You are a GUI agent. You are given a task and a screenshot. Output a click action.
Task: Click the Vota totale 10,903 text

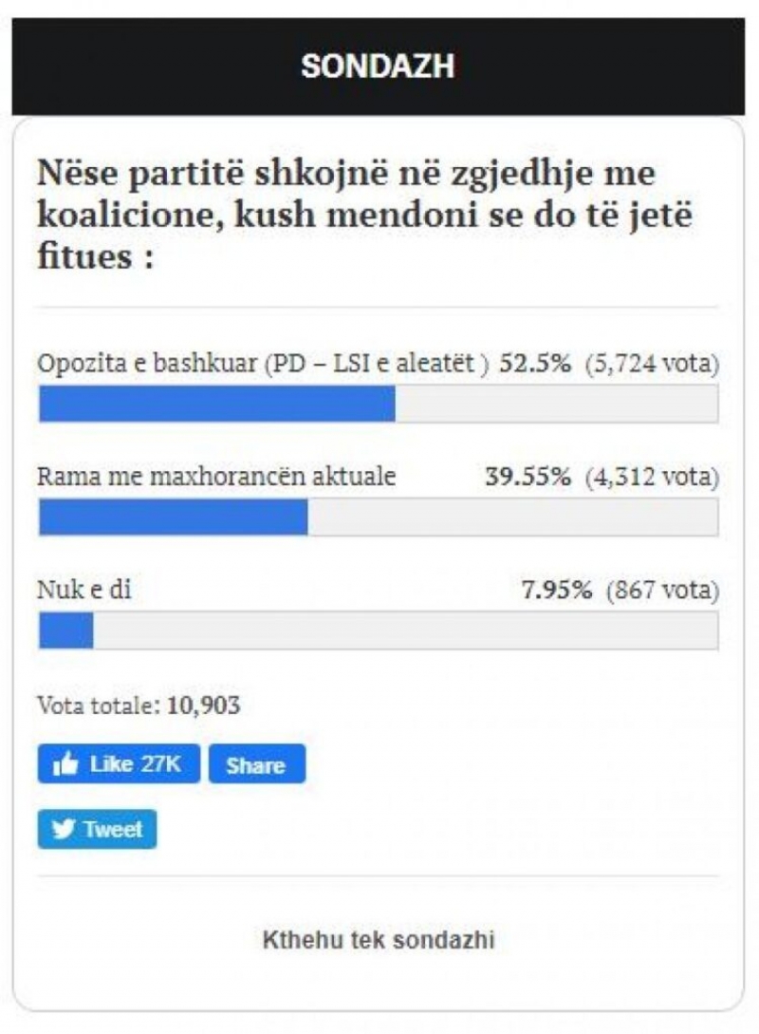139,705
